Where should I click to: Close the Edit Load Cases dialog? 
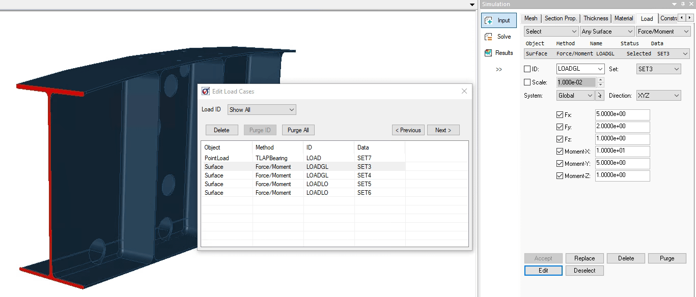pyautogui.click(x=464, y=91)
